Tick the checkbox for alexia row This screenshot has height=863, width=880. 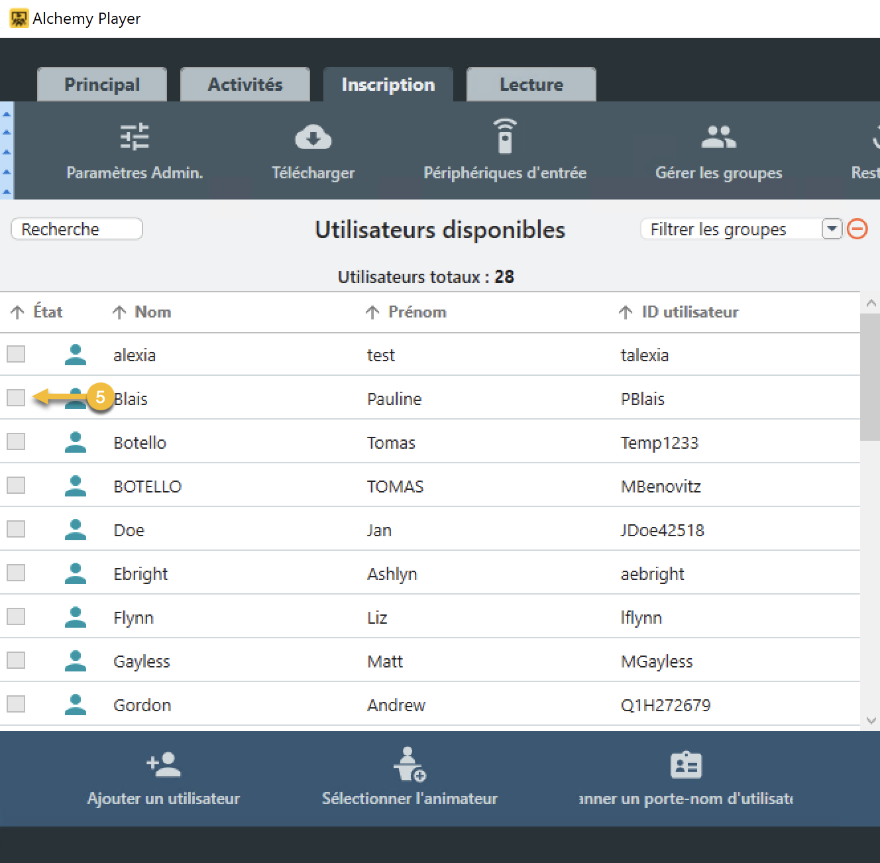pyautogui.click(x=16, y=354)
